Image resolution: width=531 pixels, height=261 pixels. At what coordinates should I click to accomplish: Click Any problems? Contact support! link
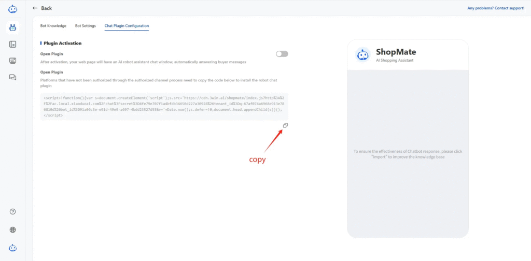[x=496, y=8]
